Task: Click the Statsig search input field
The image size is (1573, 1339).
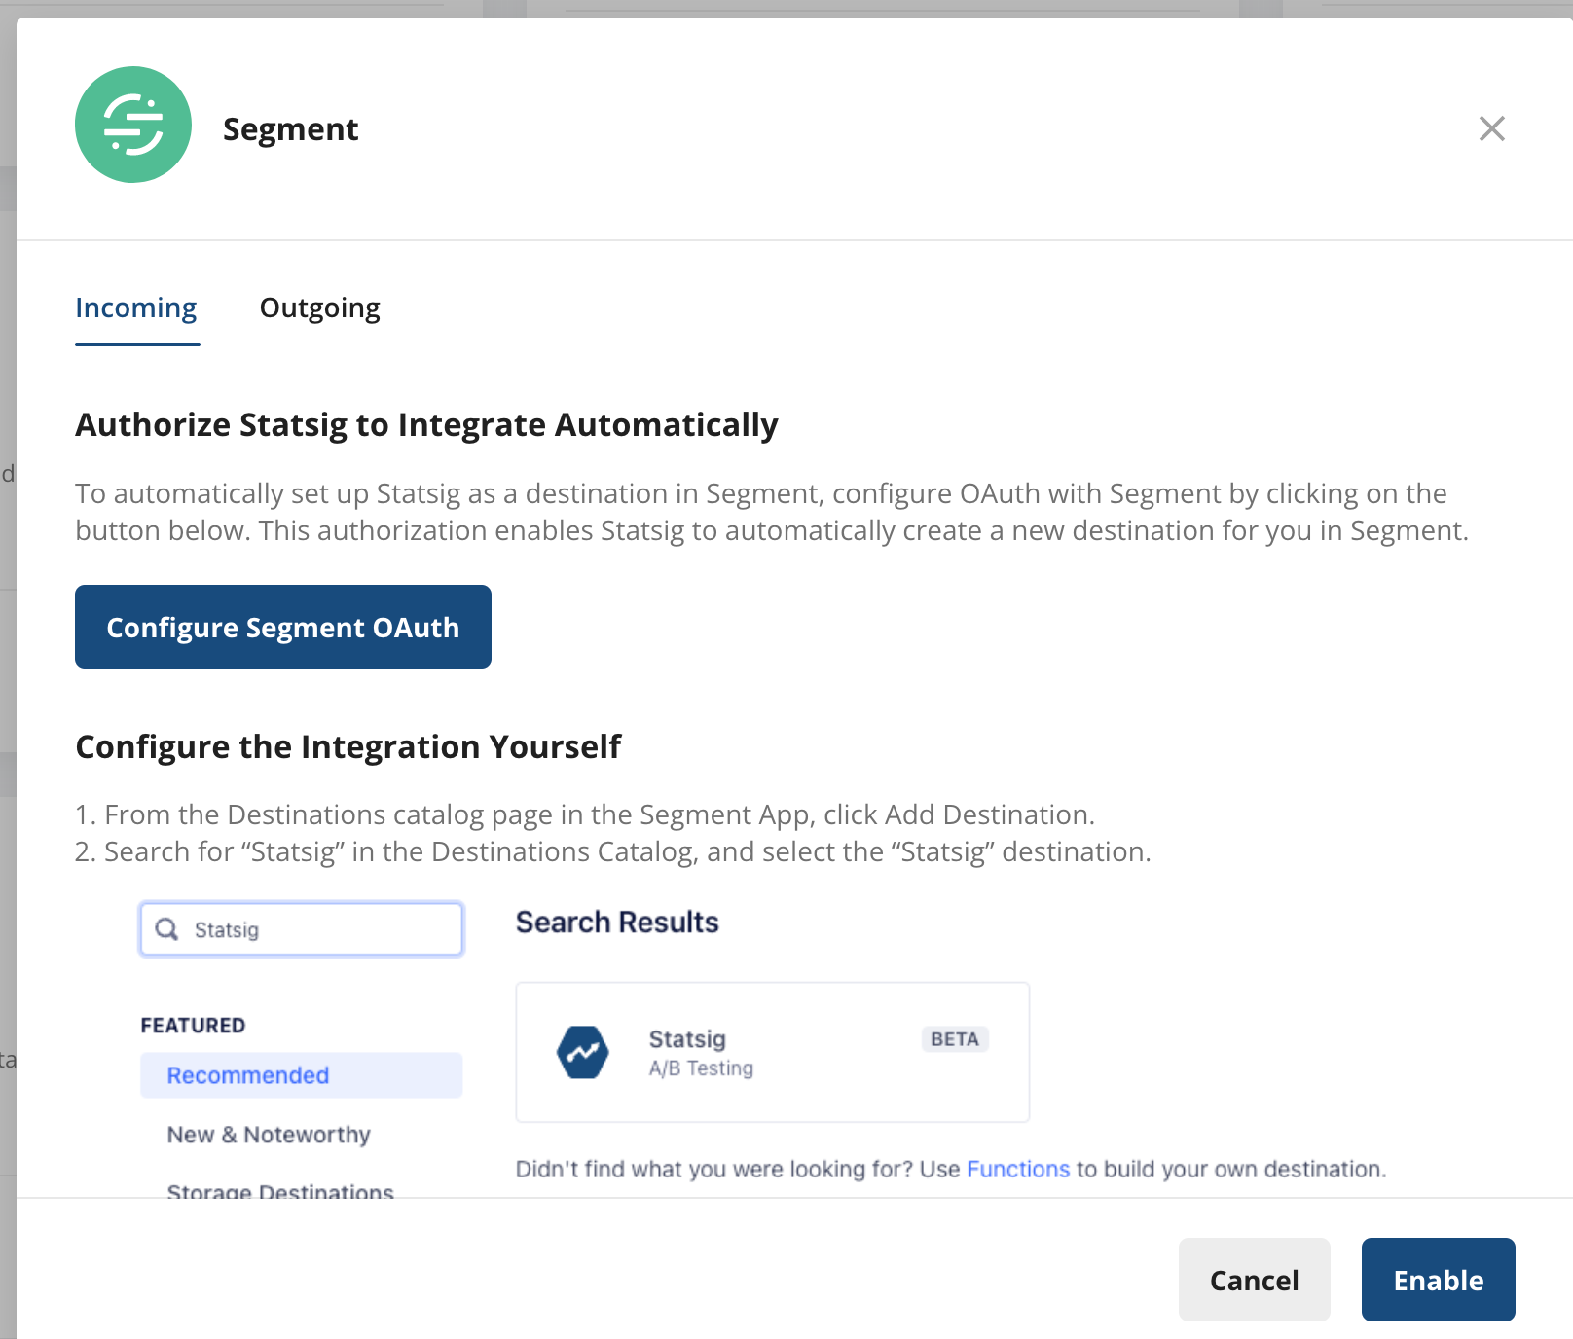Action: pos(302,928)
